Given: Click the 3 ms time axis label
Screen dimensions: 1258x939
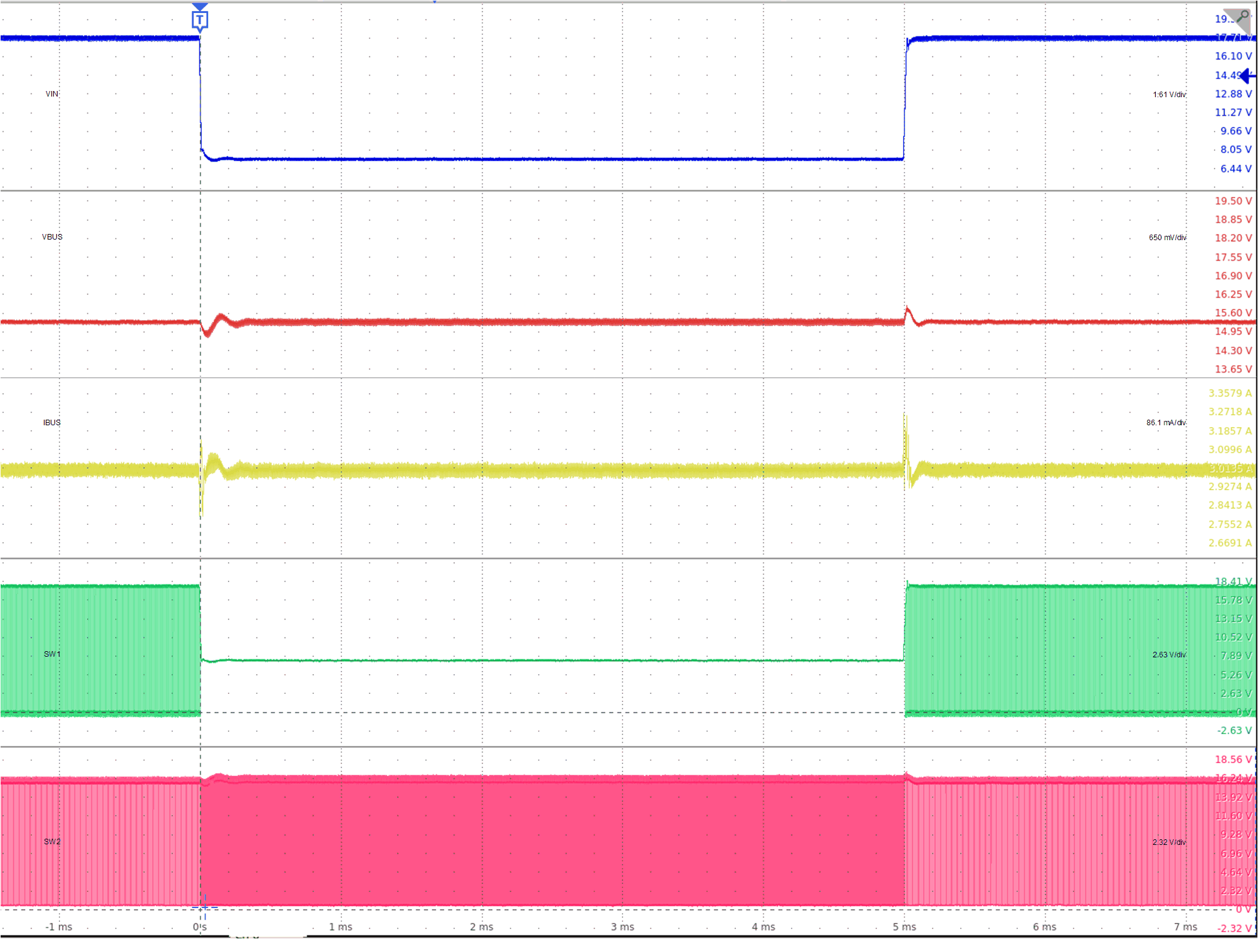Looking at the screenshot, I should pos(622,927).
